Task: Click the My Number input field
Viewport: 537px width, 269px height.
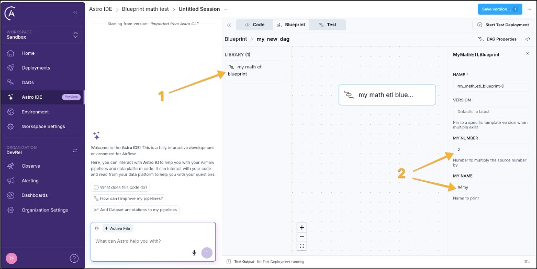Action: click(x=490, y=150)
